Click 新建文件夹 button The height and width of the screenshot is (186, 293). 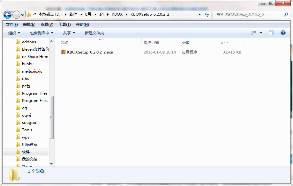94,33
